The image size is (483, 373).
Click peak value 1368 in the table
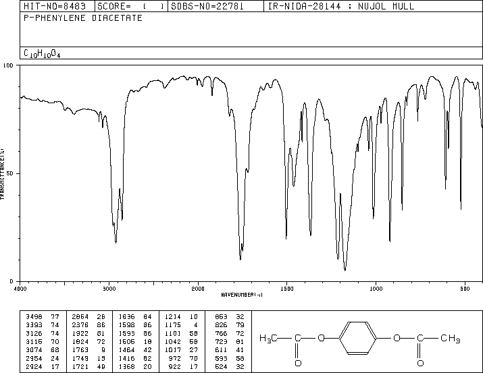[x=126, y=366]
